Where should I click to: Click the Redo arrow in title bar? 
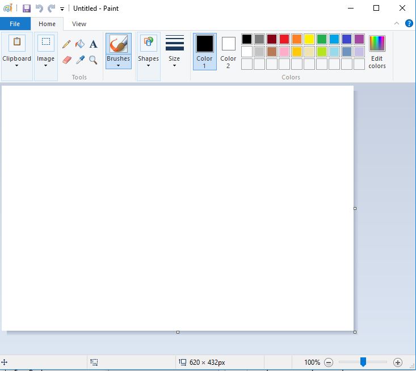coord(51,9)
